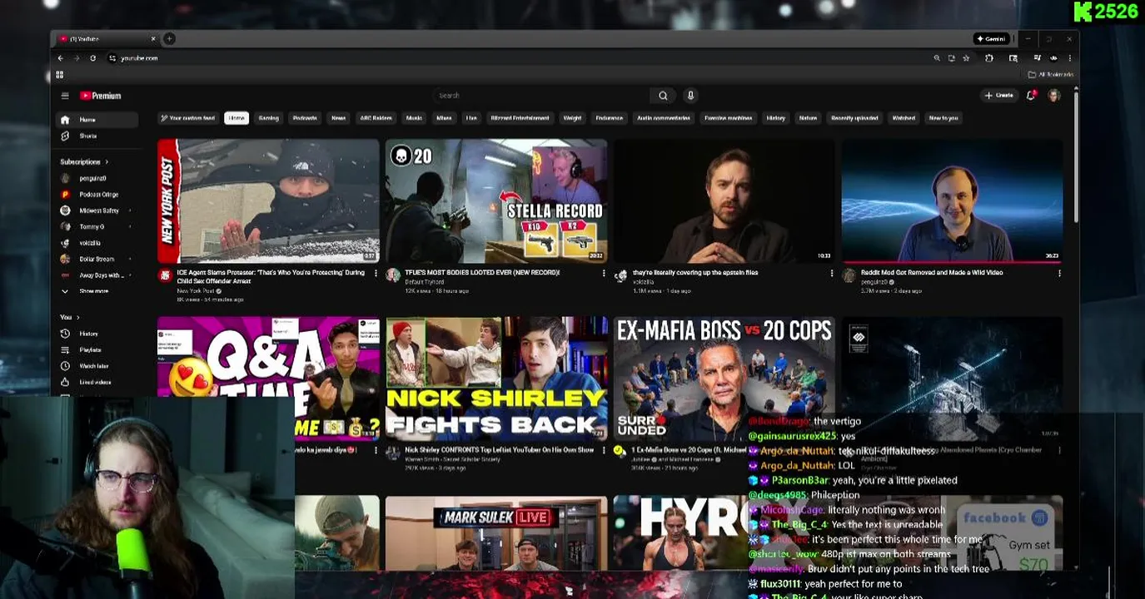Open the Nick Shirley Fights Back thumbnail
The image size is (1145, 599).
click(496, 379)
